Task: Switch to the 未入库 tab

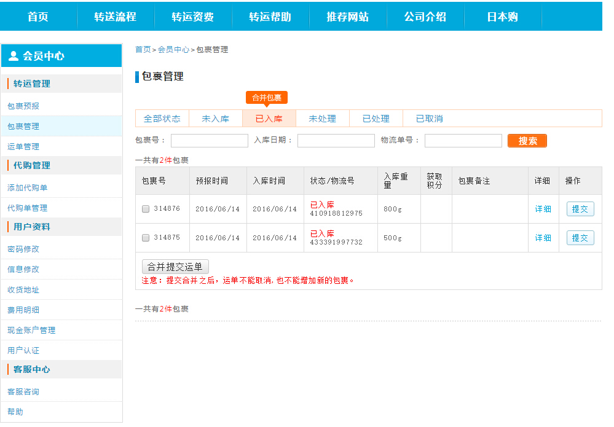Action: coord(216,119)
